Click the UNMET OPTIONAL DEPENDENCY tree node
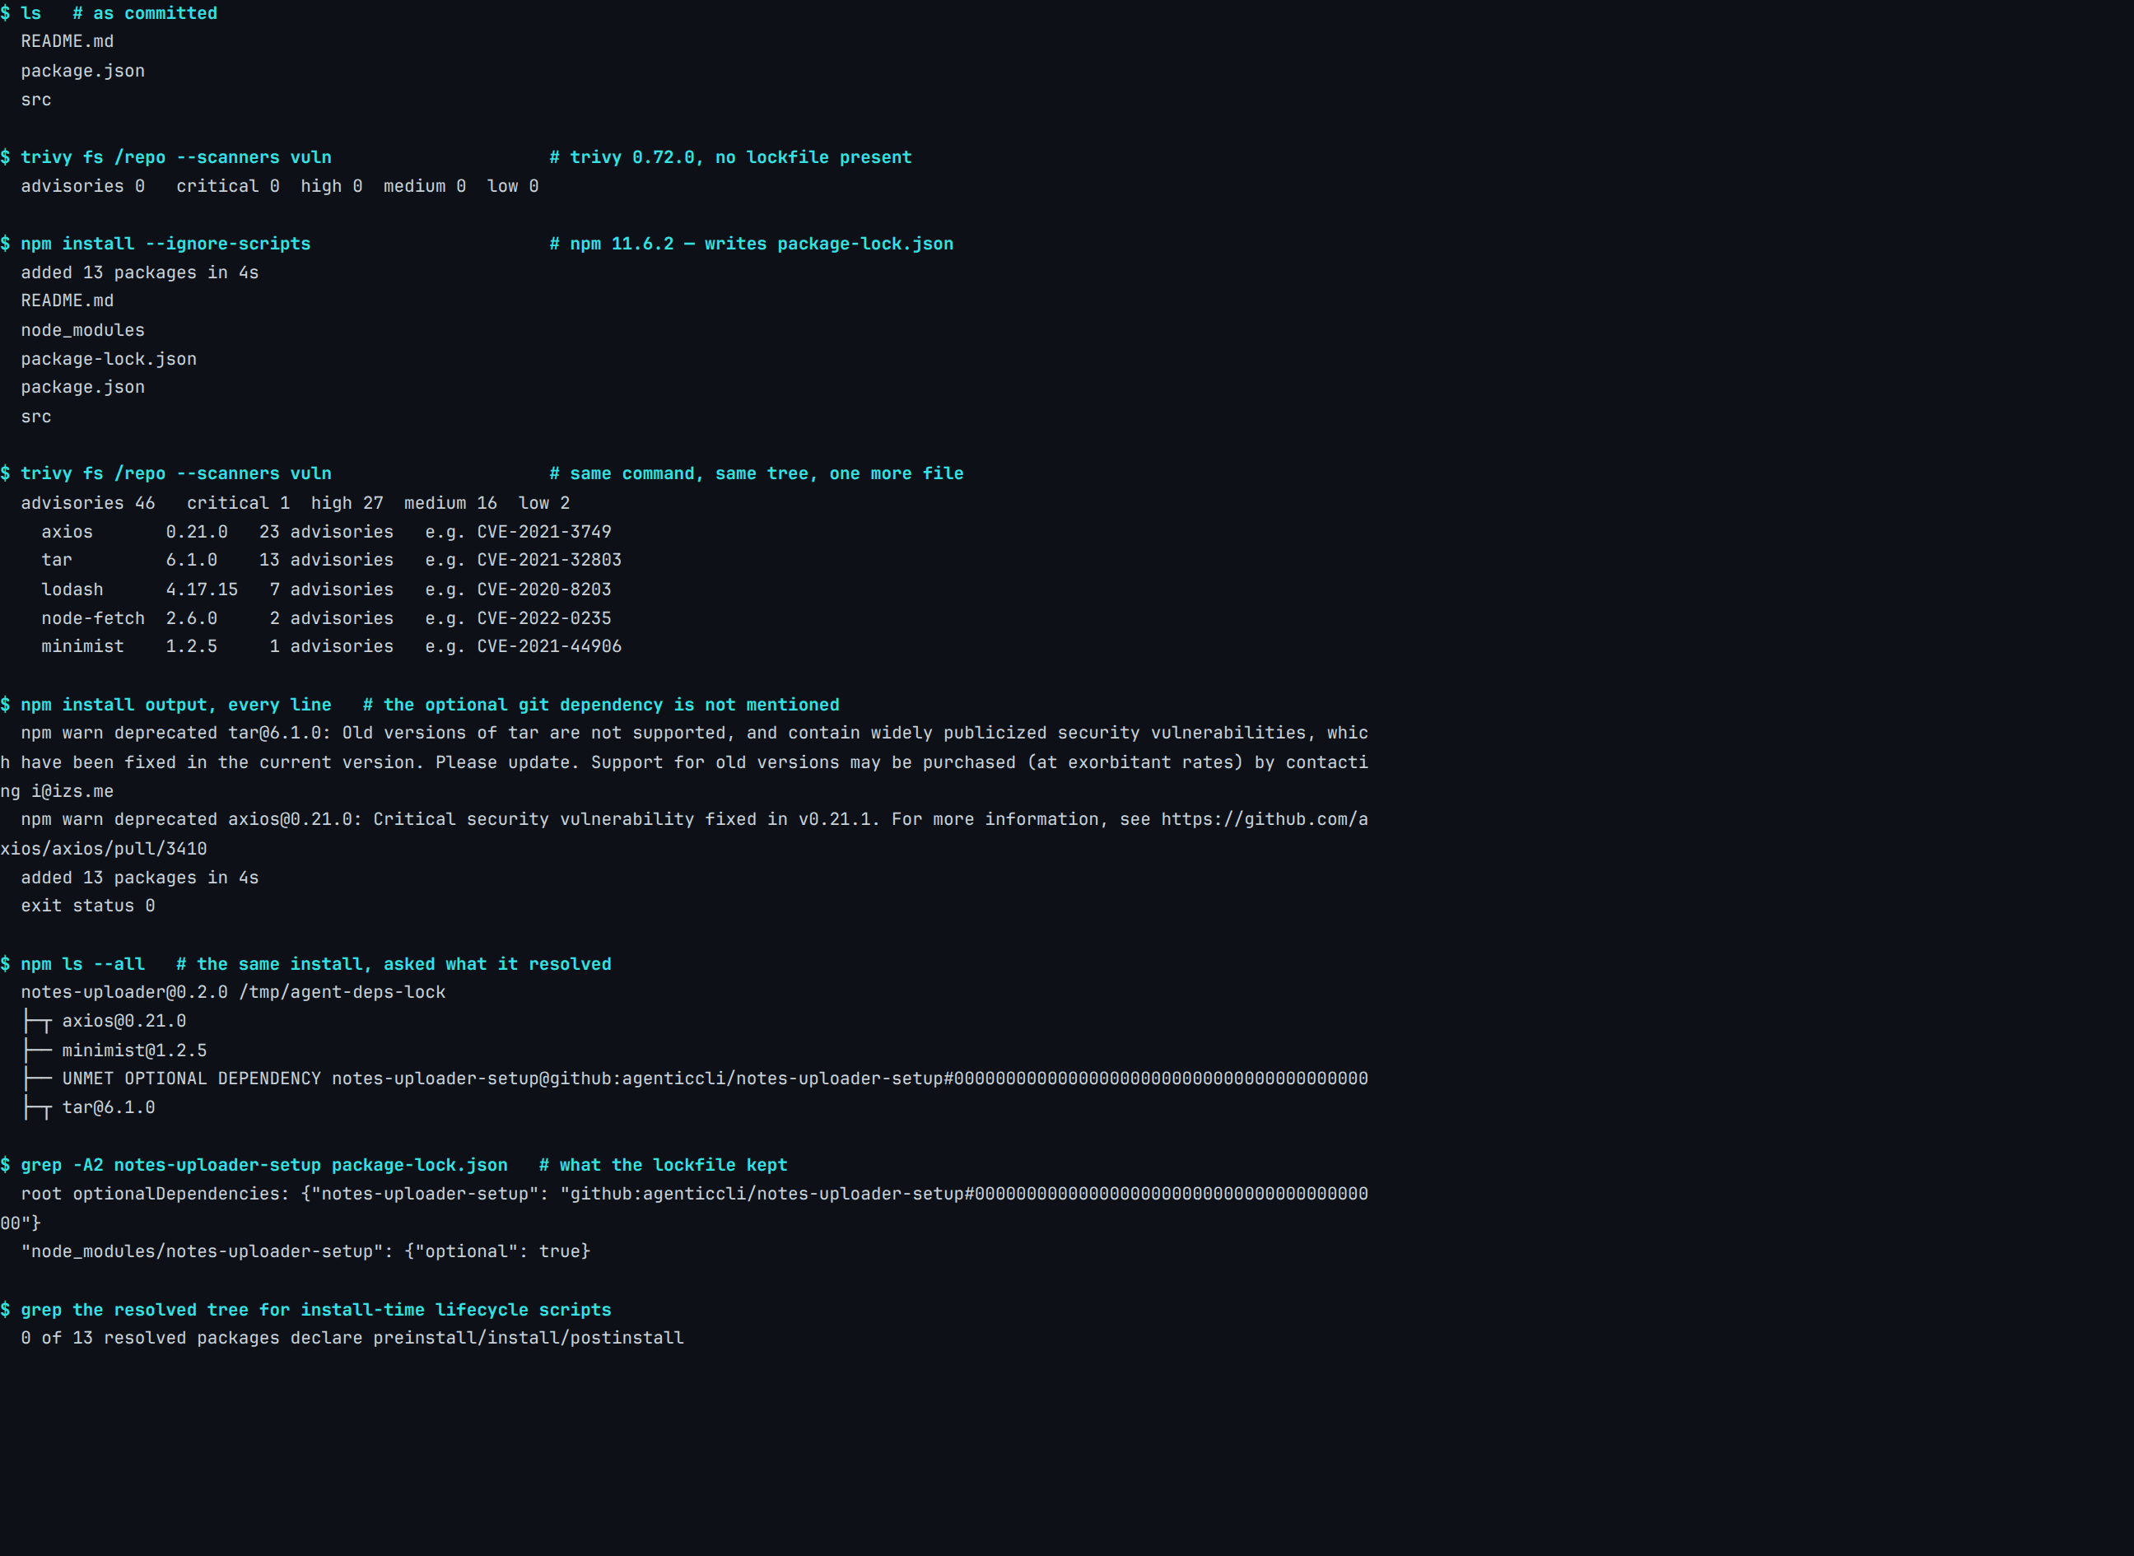2134x1556 pixels. coord(715,1079)
